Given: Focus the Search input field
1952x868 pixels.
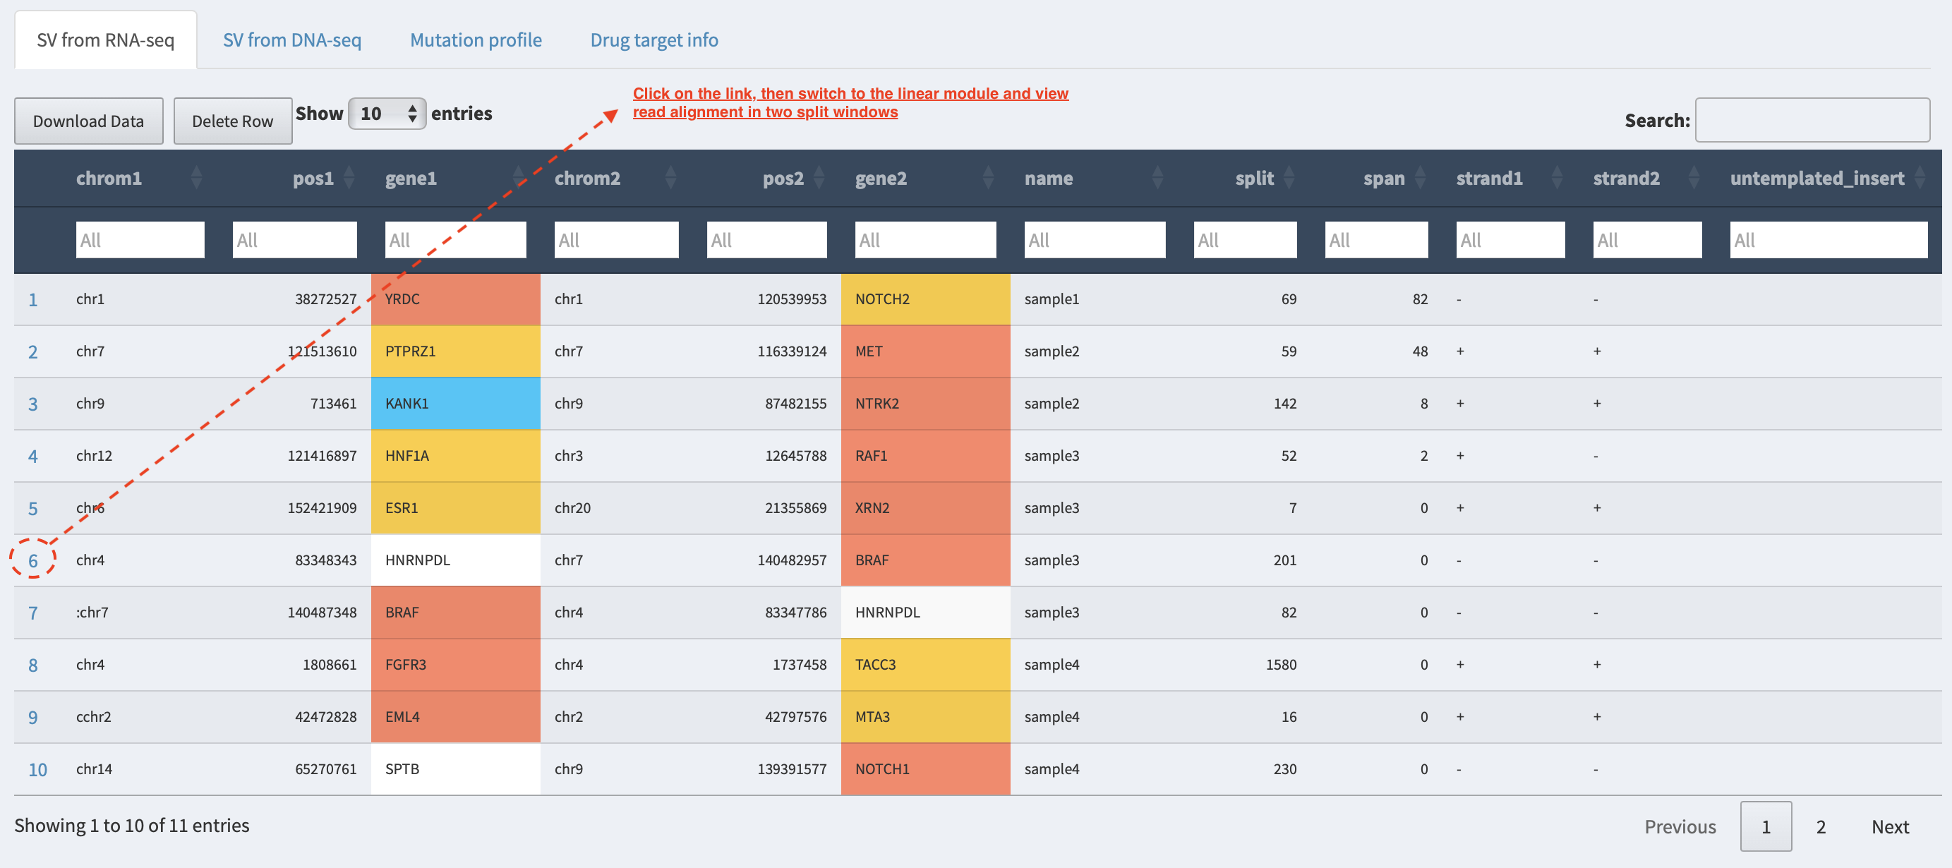Looking at the screenshot, I should click(1812, 120).
